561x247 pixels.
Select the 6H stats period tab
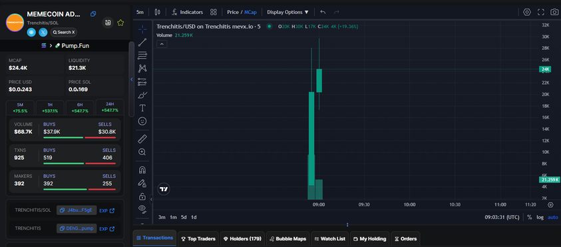click(80, 107)
